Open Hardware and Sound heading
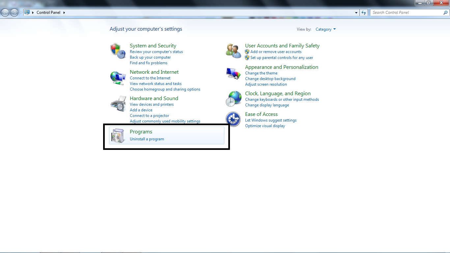The height and width of the screenshot is (253, 450). click(x=154, y=98)
